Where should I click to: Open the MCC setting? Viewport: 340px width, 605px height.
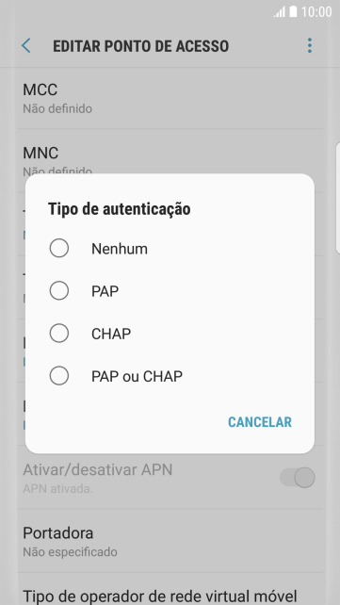tap(170, 98)
